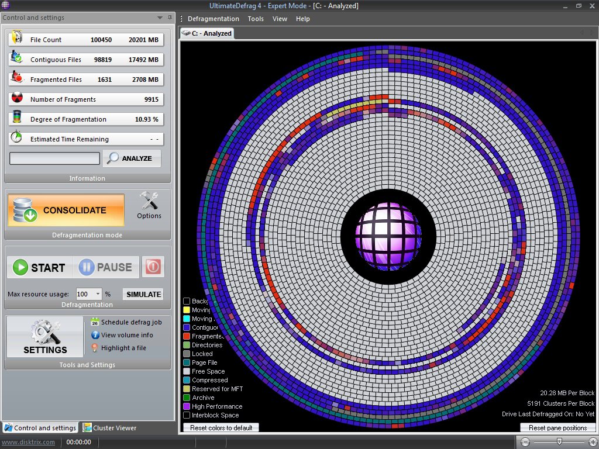Click the yellow Moving color swatch

point(187,310)
